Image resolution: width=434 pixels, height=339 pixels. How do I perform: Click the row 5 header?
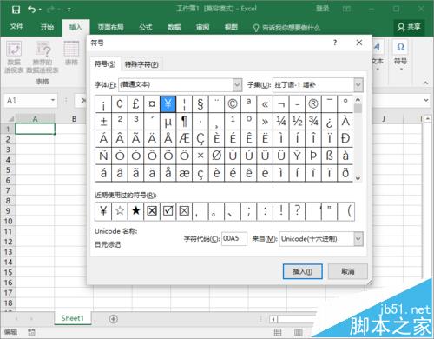point(8,170)
